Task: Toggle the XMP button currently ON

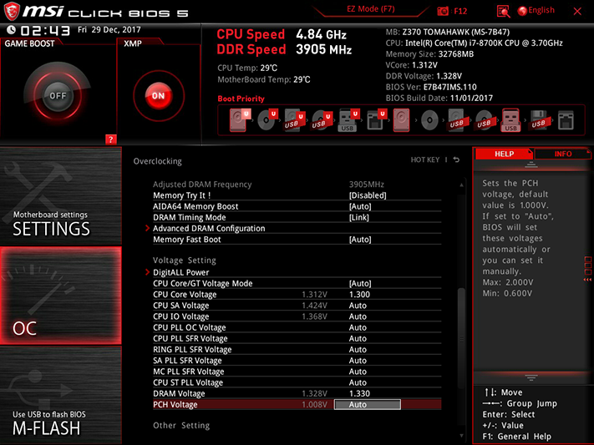Action: [x=159, y=96]
